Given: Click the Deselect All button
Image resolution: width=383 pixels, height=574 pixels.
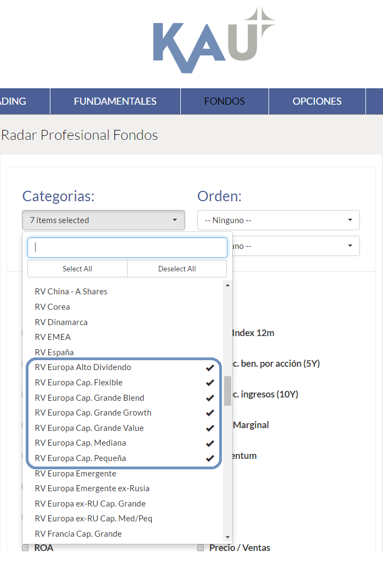Looking at the screenshot, I should [177, 269].
